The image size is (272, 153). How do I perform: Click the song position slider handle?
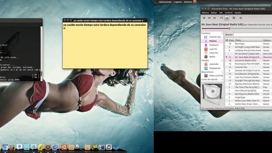point(229,28)
